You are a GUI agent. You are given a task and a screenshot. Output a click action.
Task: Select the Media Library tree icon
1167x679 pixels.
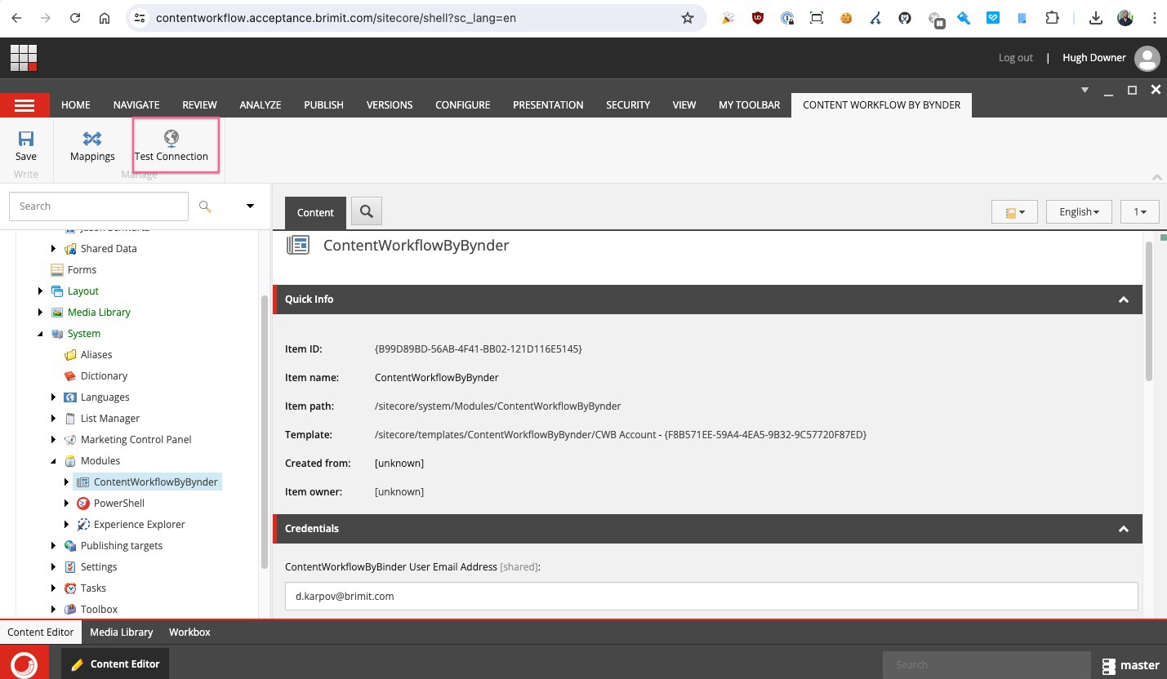pyautogui.click(x=57, y=313)
